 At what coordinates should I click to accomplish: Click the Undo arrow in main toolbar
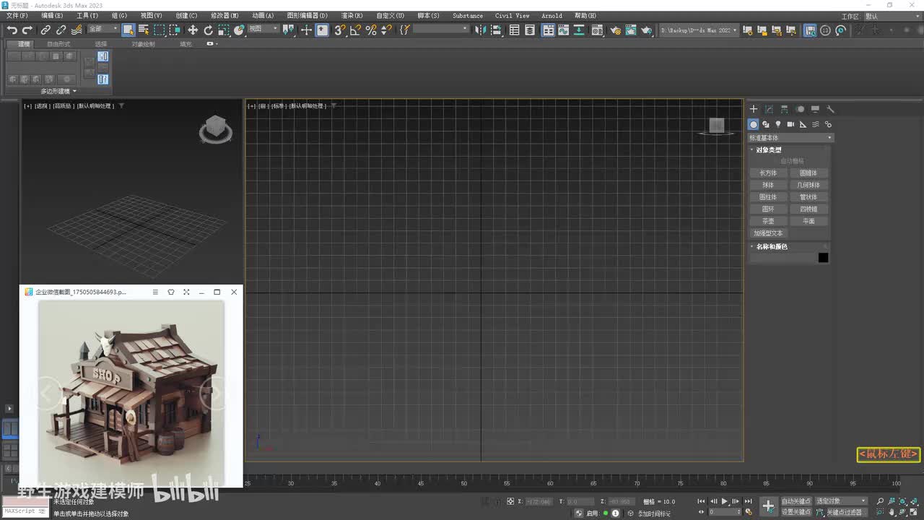(x=12, y=30)
